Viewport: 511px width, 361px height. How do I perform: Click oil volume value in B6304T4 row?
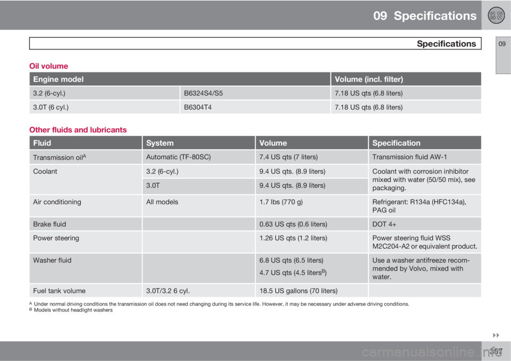[x=406, y=108]
